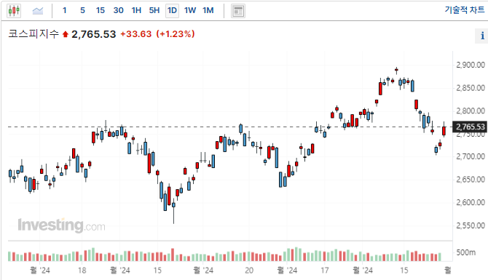Open the 기술적 차트 link
The image size is (488, 280).
(x=465, y=10)
